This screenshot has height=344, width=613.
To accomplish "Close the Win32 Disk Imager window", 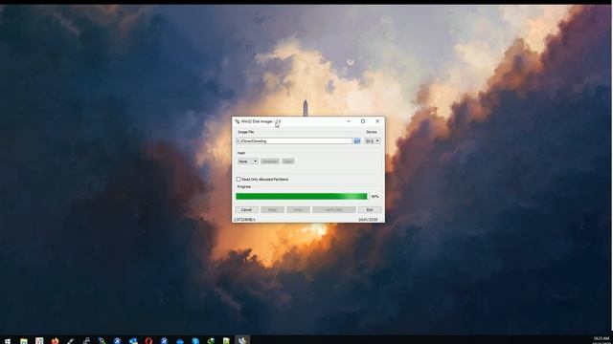I will point(377,121).
